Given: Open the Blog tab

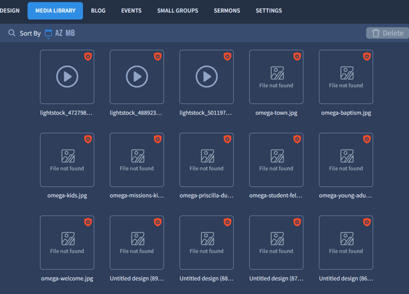Looking at the screenshot, I should click(98, 10).
